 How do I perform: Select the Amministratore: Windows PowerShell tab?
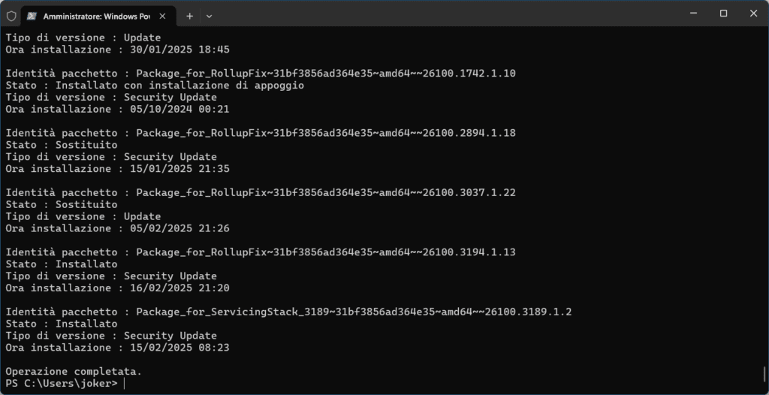coord(90,15)
